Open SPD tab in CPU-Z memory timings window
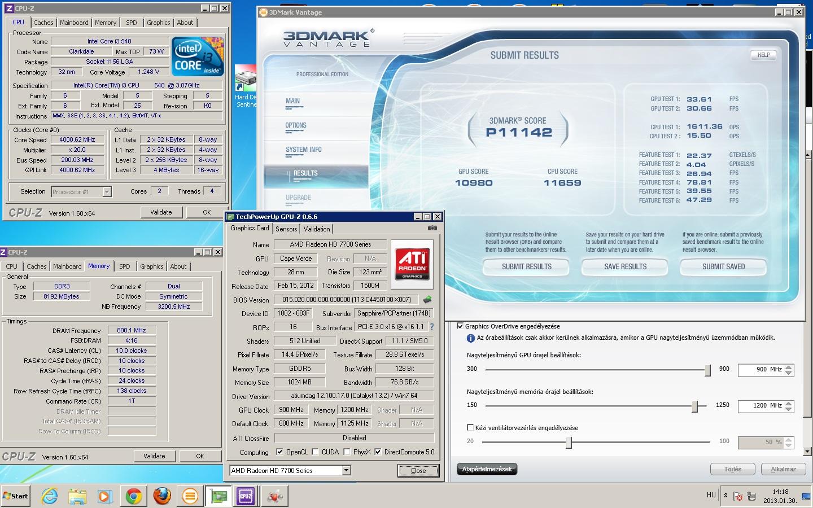The width and height of the screenshot is (813, 508). [125, 266]
